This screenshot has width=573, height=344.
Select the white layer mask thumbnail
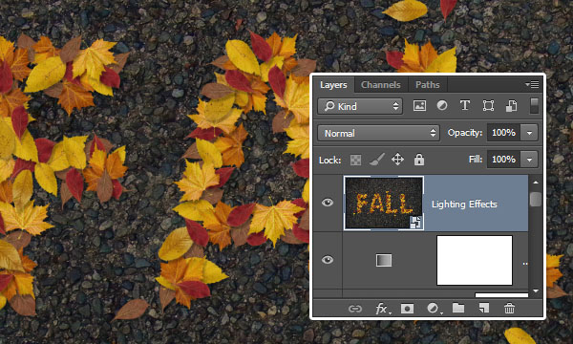tap(475, 260)
